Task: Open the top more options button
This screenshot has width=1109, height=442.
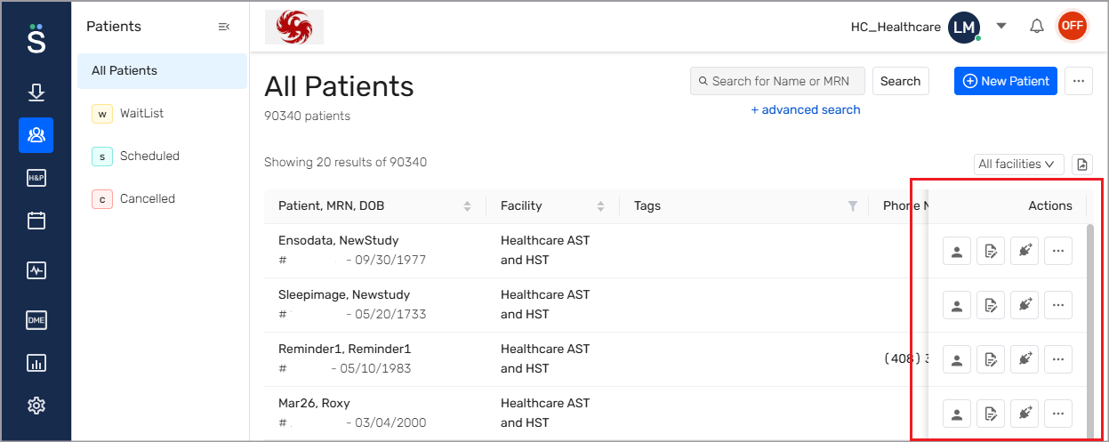Action: coord(1079,81)
